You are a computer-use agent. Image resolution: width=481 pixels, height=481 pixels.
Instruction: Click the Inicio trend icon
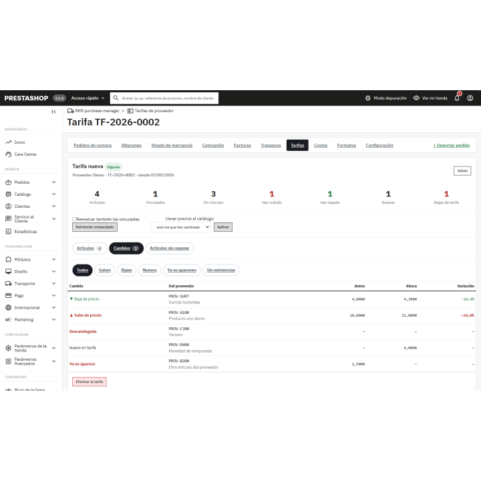click(8, 142)
